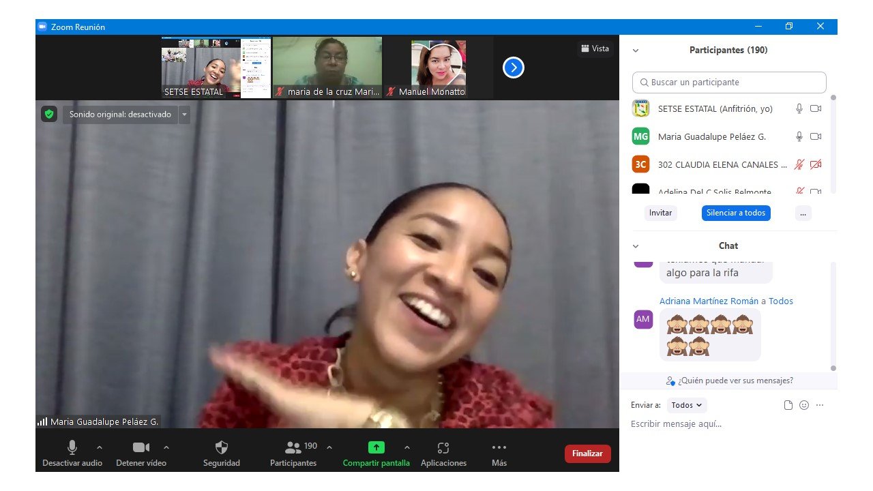Open Aplicaciones from the meeting toolbar

tap(443, 453)
